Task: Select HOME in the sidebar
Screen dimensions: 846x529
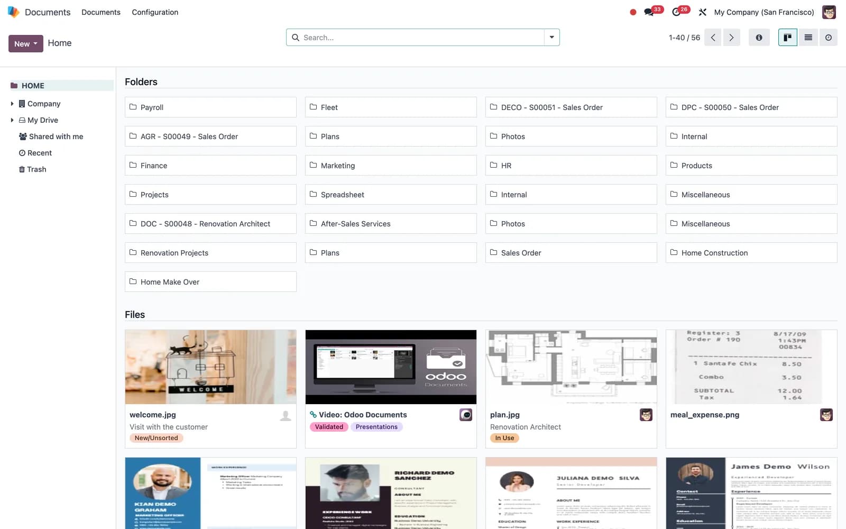Action: (x=62, y=86)
